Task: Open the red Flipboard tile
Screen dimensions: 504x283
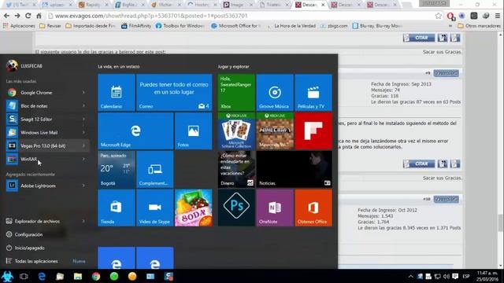Action: [313, 131]
